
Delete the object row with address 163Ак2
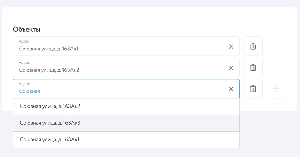(x=253, y=68)
